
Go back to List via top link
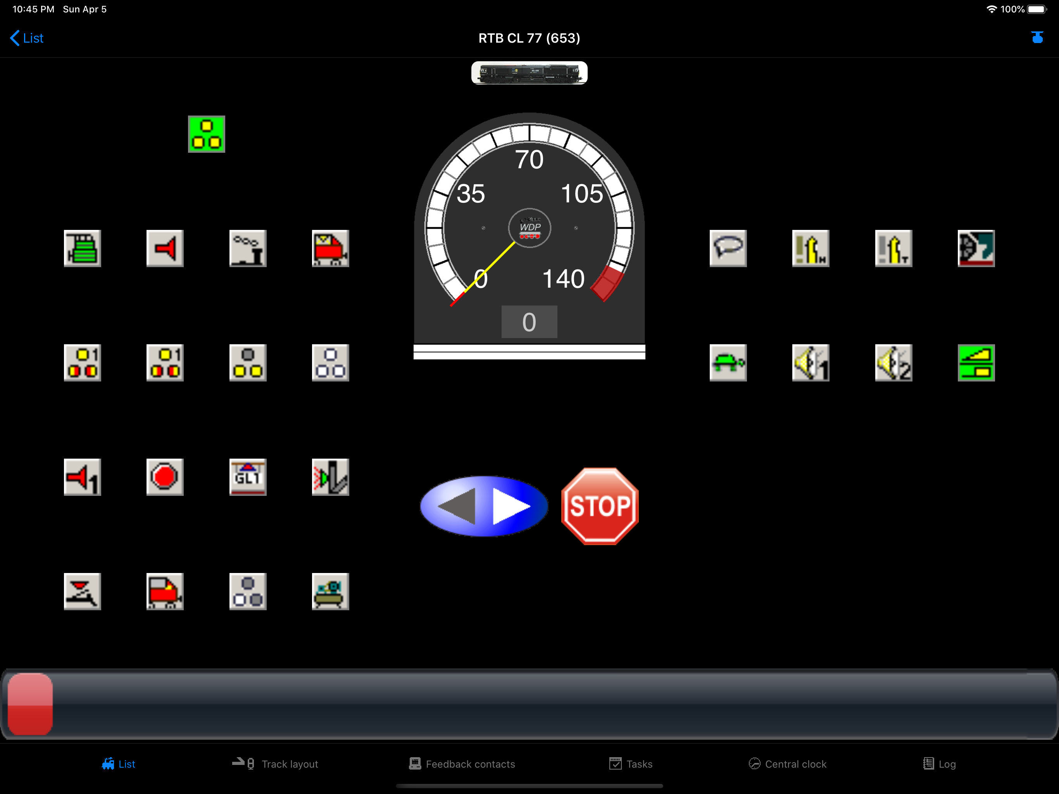[27, 38]
